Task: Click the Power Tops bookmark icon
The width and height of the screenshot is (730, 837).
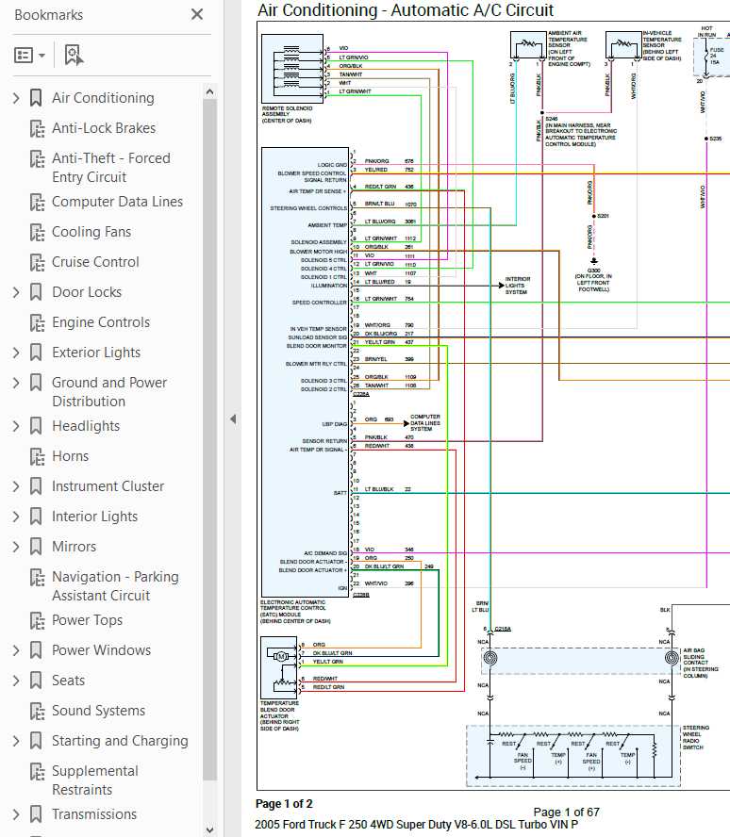Action: pyautogui.click(x=37, y=620)
